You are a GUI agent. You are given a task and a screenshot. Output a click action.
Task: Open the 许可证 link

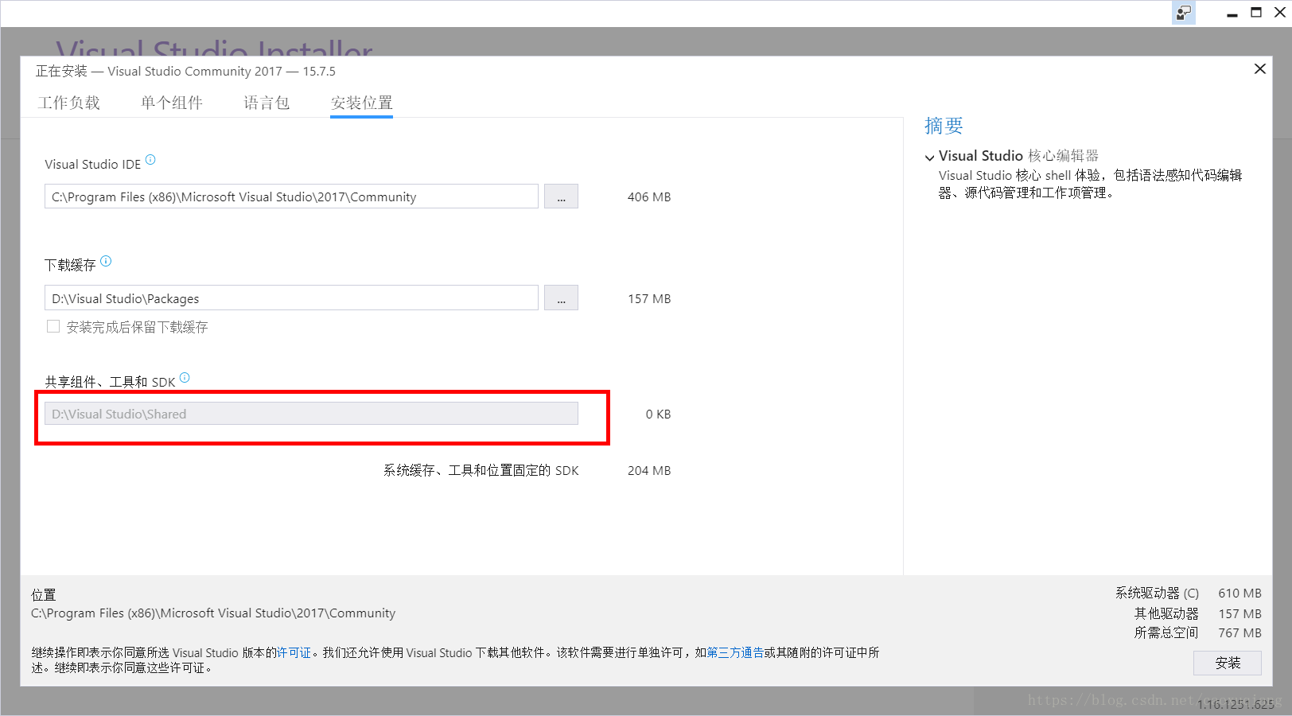click(294, 653)
